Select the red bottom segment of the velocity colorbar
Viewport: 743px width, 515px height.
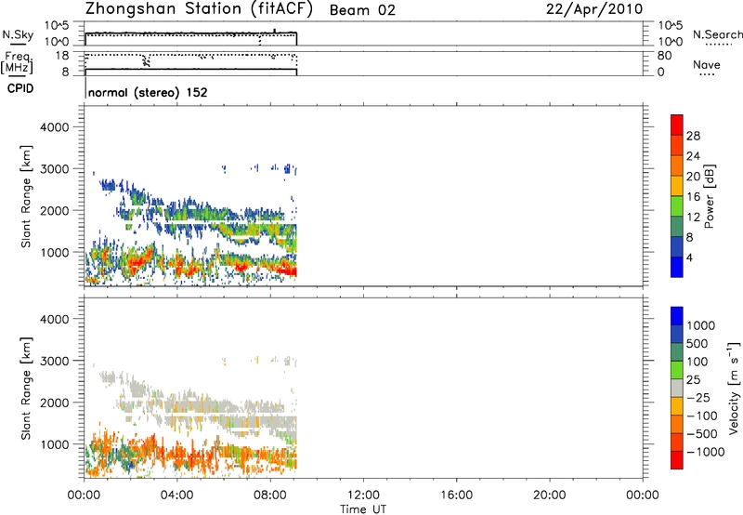677,460
